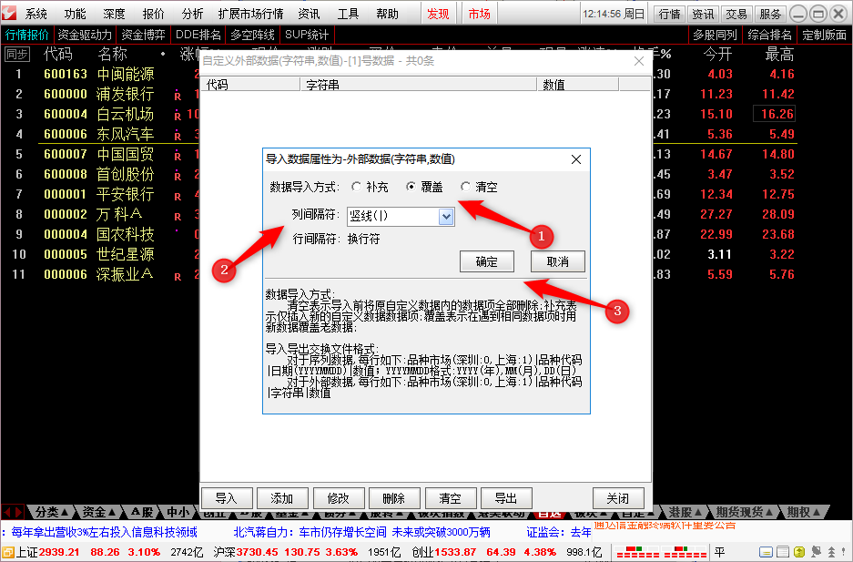This screenshot has width=853, height=562.
Task: Click the R marker beside 浦发银行
Action: pyautogui.click(x=178, y=96)
